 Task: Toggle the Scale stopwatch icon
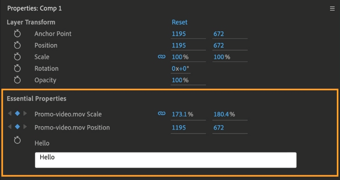point(17,57)
